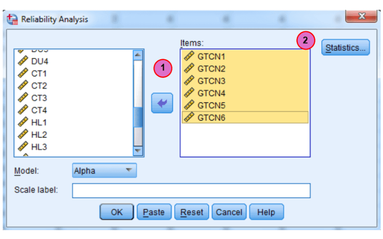The height and width of the screenshot is (239, 383).
Task: Click the variable list scroll-down arrow
Action: tap(138, 151)
